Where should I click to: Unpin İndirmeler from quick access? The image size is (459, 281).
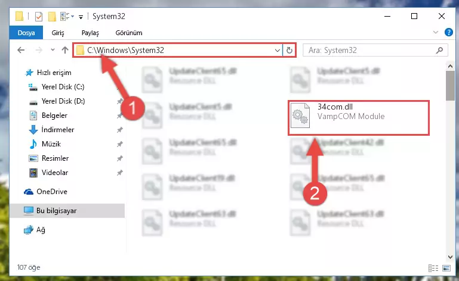(120, 130)
